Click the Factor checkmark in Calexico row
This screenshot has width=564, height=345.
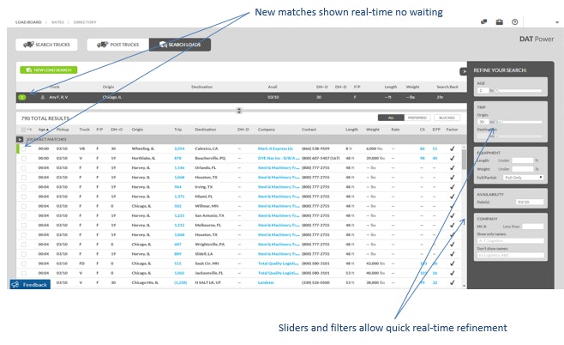(x=452, y=148)
